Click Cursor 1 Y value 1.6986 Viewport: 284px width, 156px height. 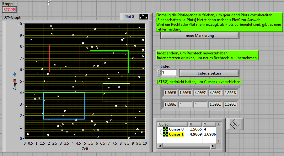[x=210, y=134]
